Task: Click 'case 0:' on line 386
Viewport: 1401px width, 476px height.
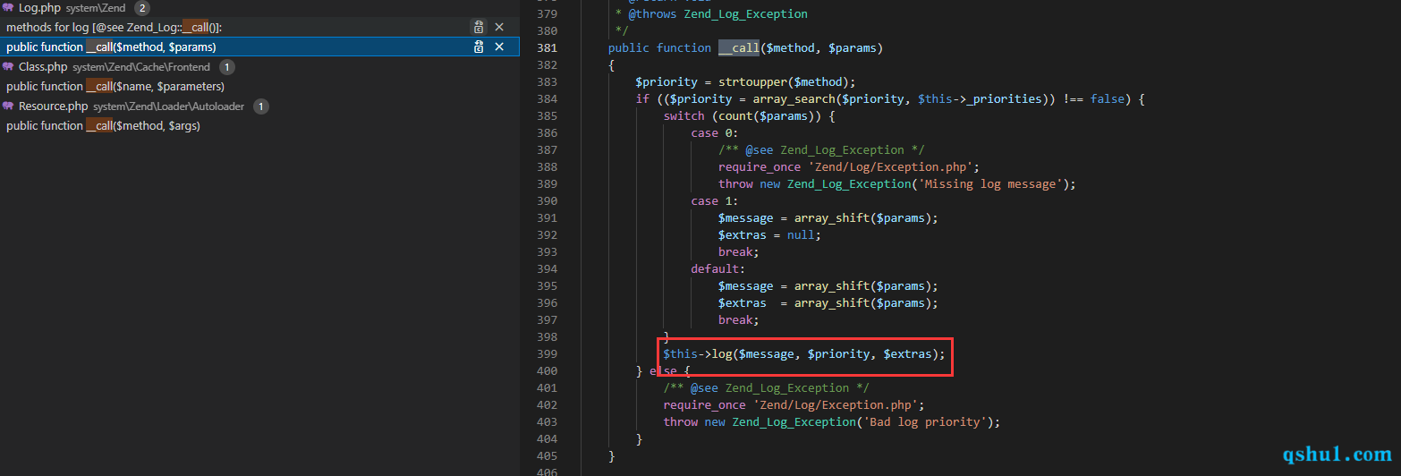Action: coord(715,133)
